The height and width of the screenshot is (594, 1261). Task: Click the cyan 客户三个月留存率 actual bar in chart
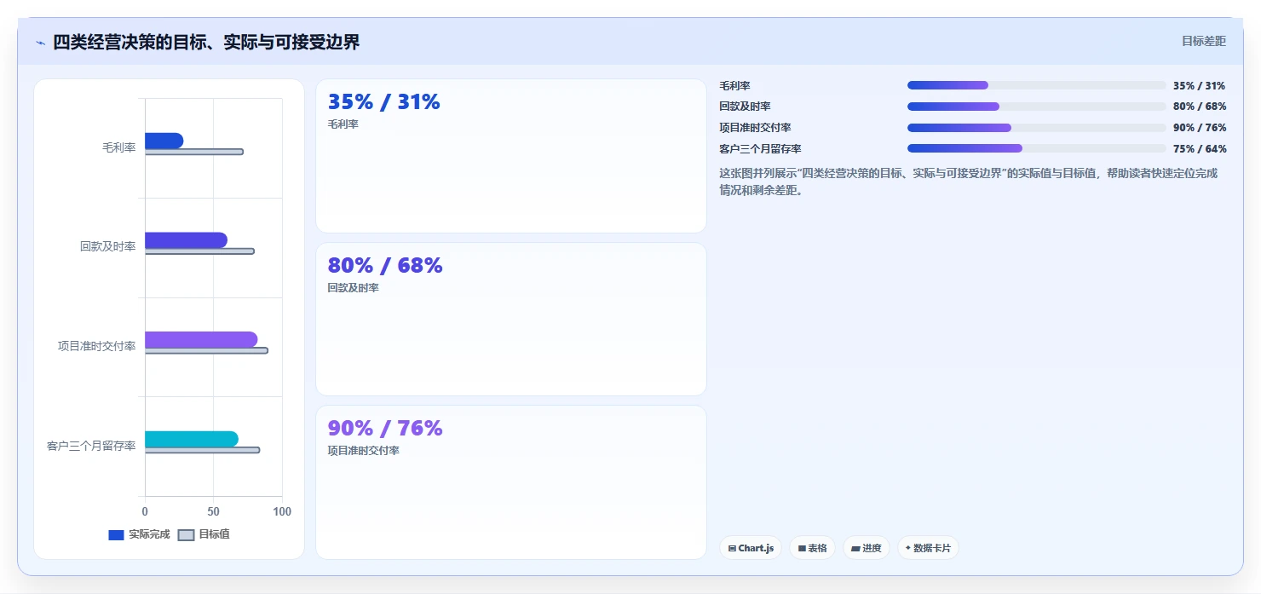click(191, 439)
